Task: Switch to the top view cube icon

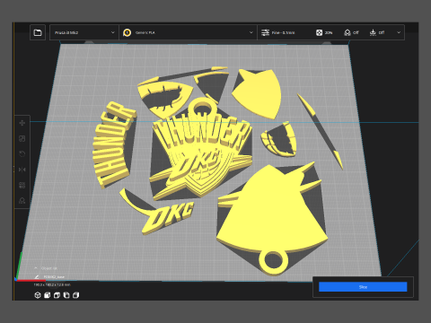Action: 57,295
